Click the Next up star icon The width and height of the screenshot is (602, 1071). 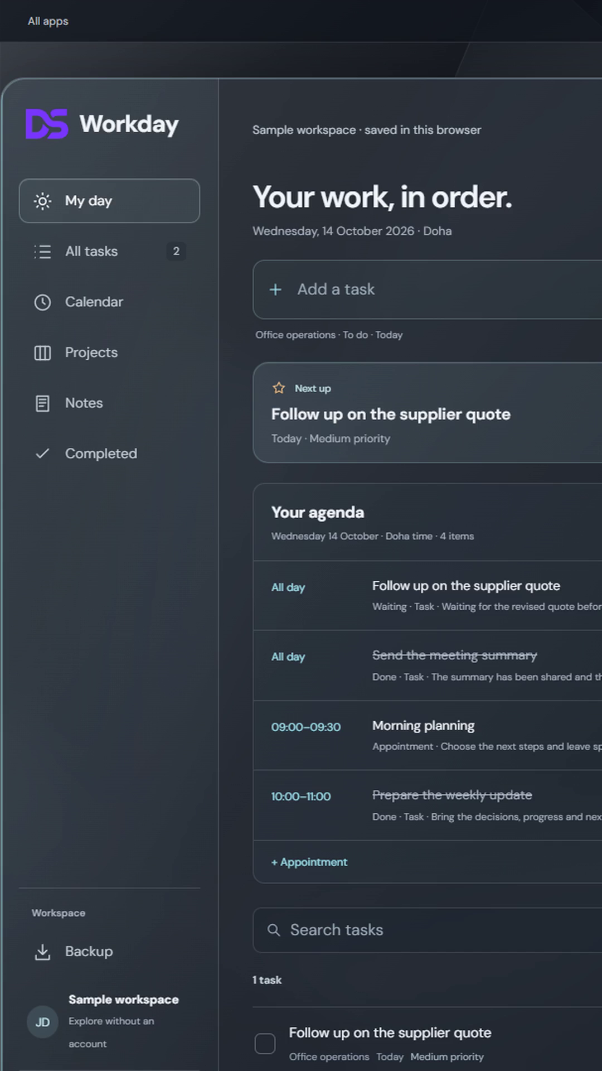click(279, 388)
